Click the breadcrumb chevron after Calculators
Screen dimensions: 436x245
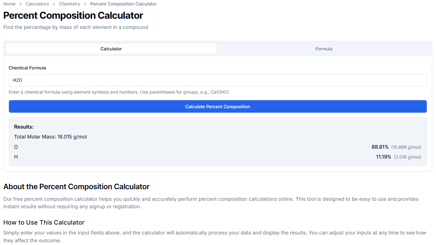[x=53, y=4]
